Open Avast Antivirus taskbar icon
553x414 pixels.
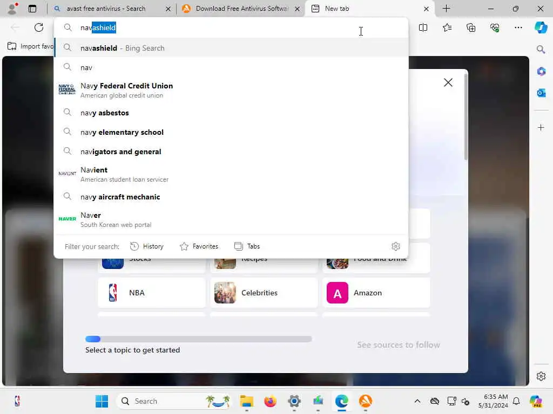[366, 401]
